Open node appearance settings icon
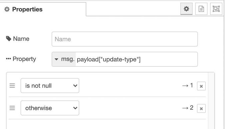 [216, 9]
